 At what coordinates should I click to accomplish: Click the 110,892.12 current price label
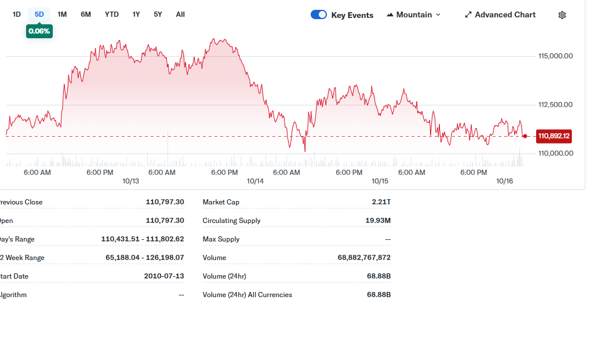(554, 136)
